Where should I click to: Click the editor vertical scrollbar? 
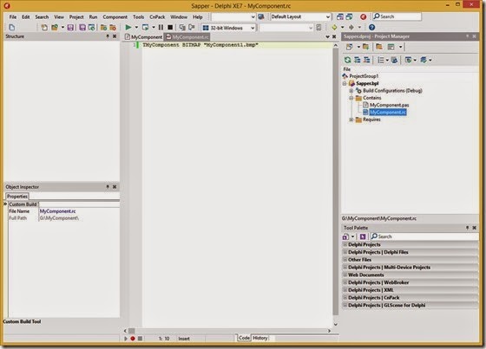pyautogui.click(x=336, y=182)
